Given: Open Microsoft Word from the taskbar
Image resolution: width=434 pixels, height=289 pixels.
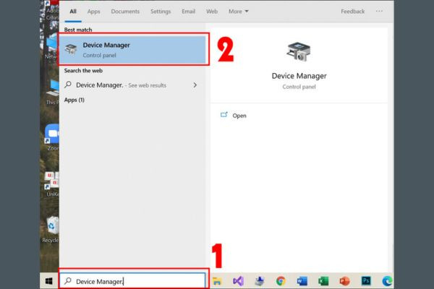Looking at the screenshot, I should point(302,281).
